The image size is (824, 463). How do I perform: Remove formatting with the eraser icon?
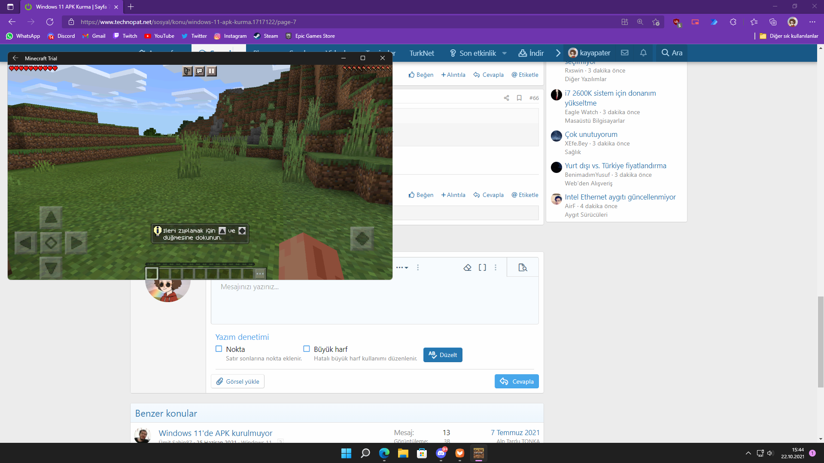[x=468, y=267]
